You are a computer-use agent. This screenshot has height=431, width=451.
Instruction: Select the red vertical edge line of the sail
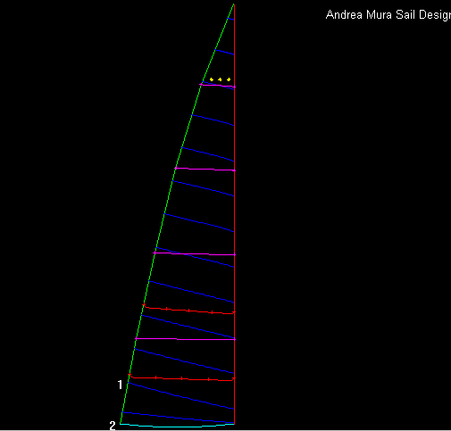234,214
